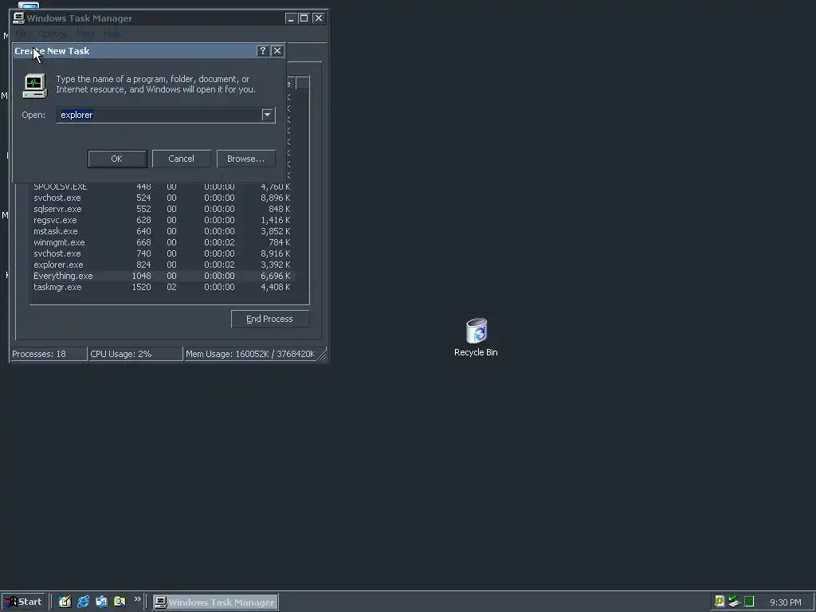Open the Recycle Bin desktop icon
This screenshot has height=612, width=816.
(476, 337)
